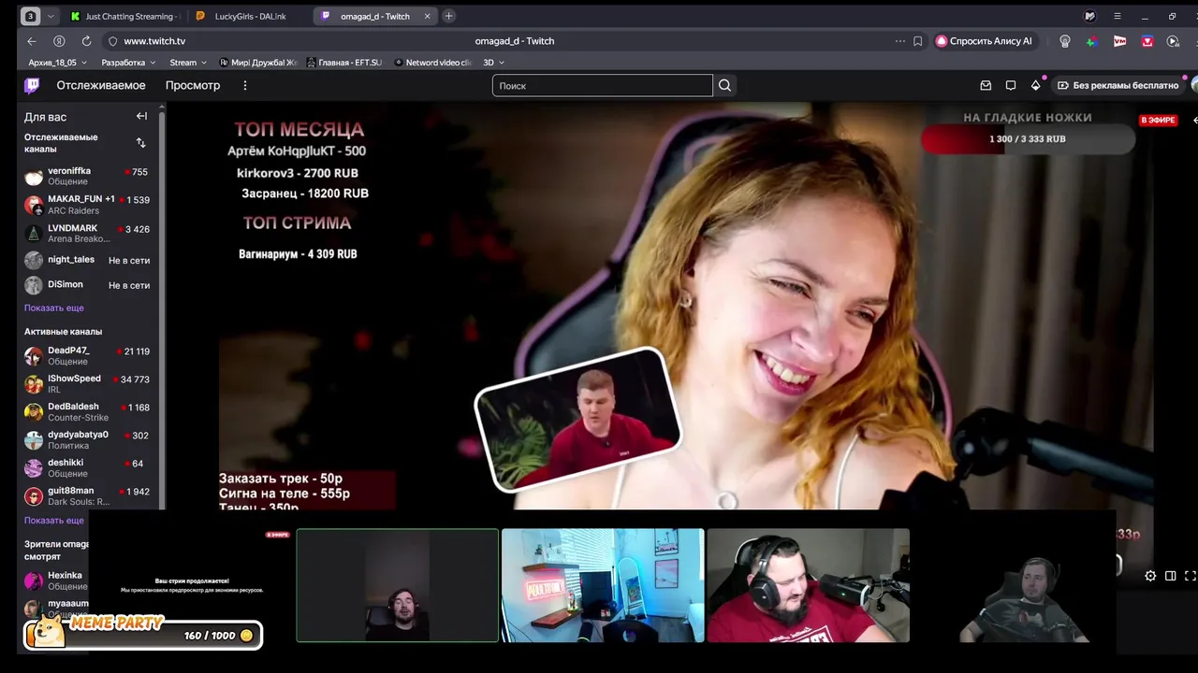Screen dimensions: 1198x673
Task: Open address bar three-dot page menu
Action: 899,41
